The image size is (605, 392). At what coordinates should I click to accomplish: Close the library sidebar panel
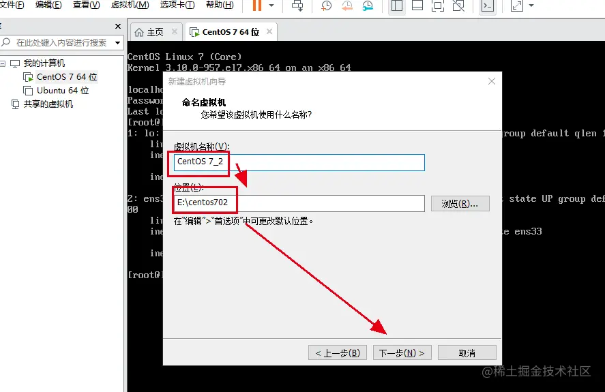coord(118,26)
